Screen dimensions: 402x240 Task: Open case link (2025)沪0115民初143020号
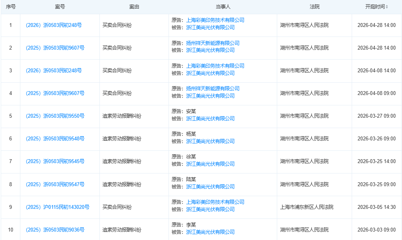58,207
